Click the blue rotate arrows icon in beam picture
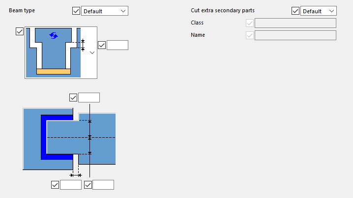Image resolution: width=353 pixels, height=198 pixels. coord(54,35)
